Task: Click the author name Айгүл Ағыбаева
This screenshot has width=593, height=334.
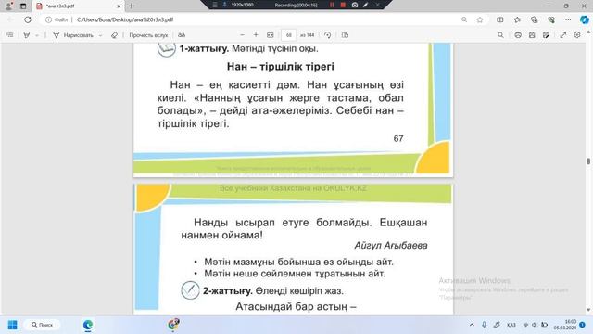Action: (x=391, y=245)
